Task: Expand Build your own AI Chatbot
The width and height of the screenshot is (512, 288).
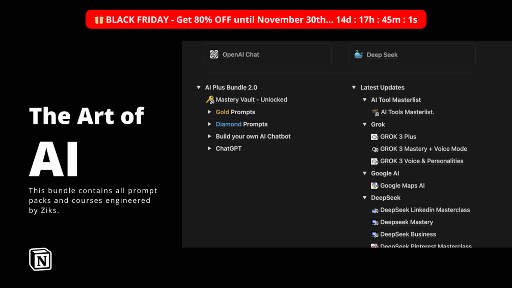Action: coord(209,137)
